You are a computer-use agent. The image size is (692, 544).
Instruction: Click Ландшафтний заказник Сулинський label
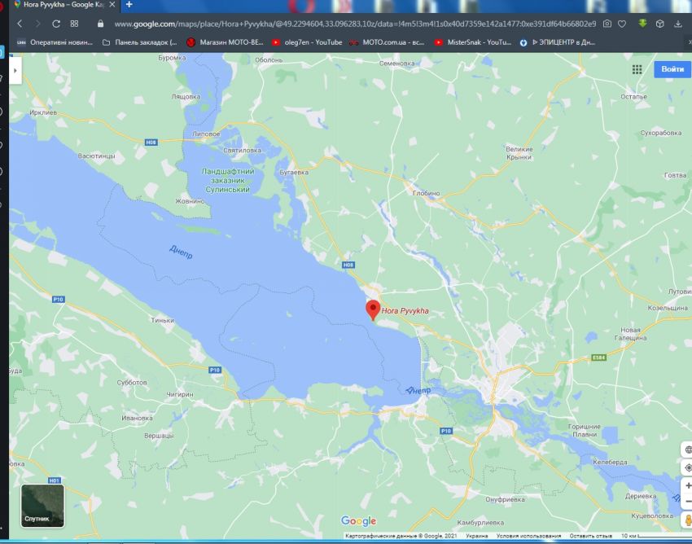228,180
